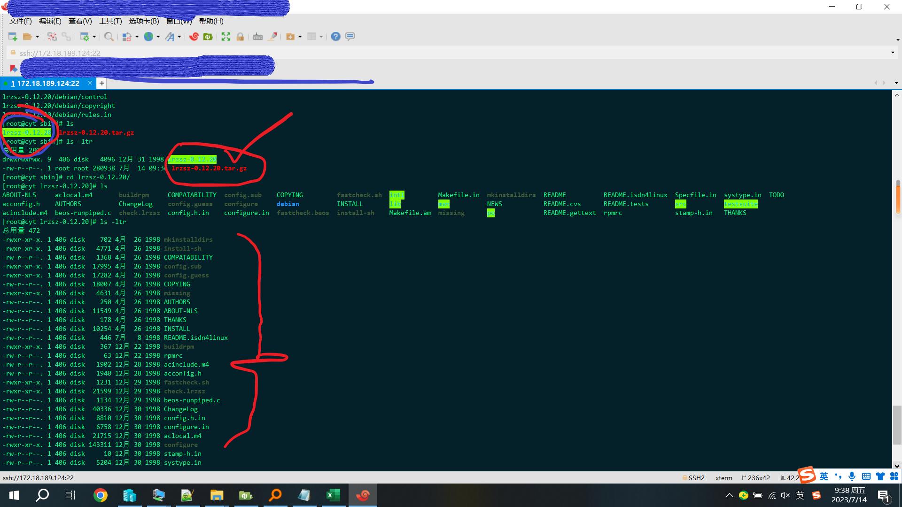
Task: Click the keyboard mapping toolbar icon
Action: pyautogui.click(x=257, y=37)
